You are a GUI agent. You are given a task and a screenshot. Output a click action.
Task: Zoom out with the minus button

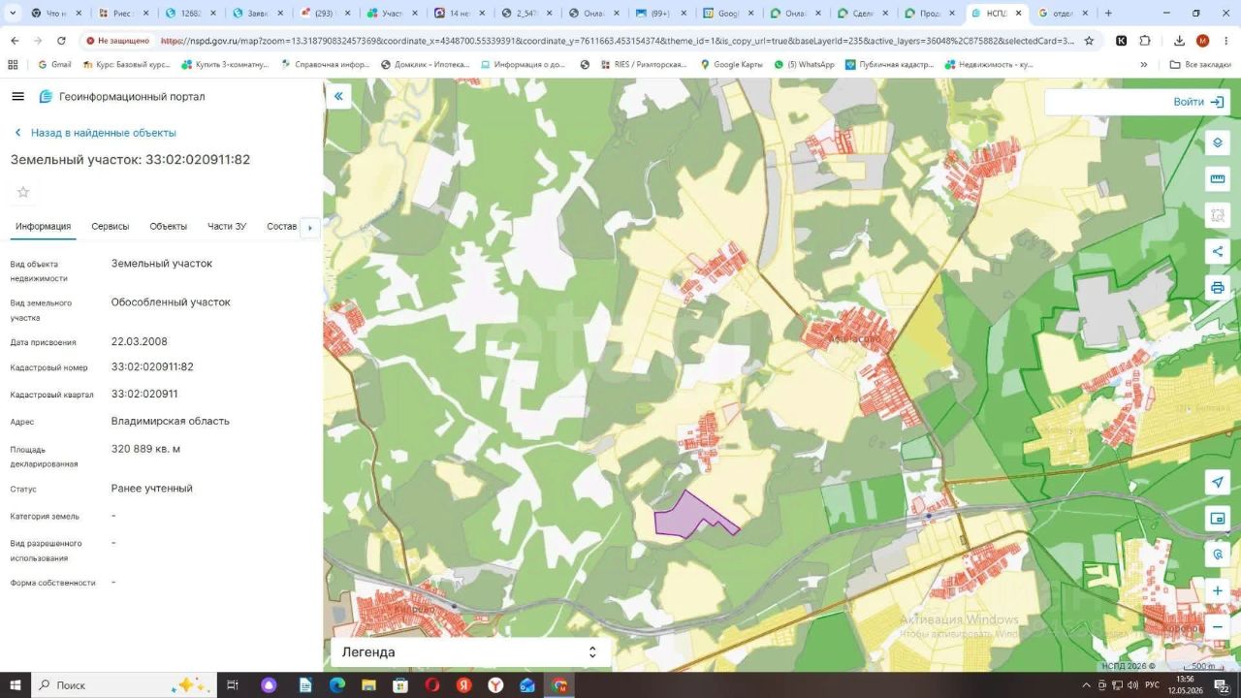(1218, 626)
